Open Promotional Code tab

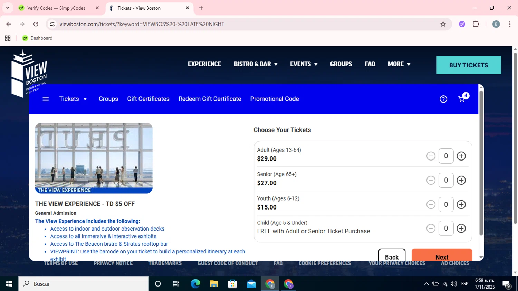(x=275, y=99)
